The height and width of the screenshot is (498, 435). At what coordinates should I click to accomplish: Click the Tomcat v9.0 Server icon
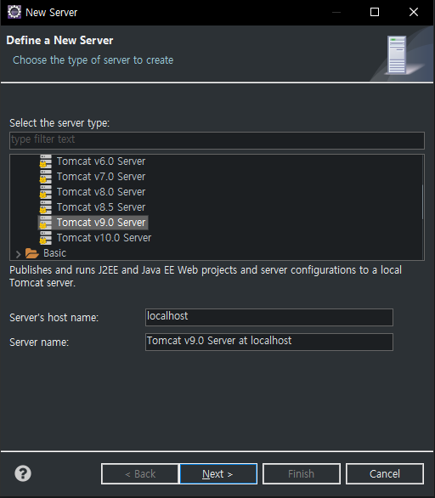point(45,223)
